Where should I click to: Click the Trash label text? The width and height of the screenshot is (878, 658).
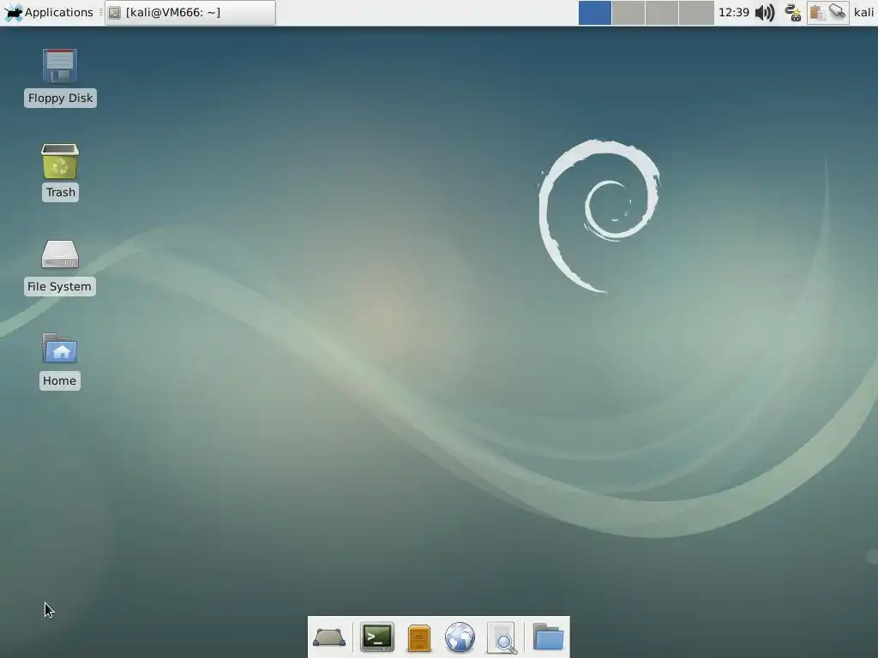tap(61, 193)
